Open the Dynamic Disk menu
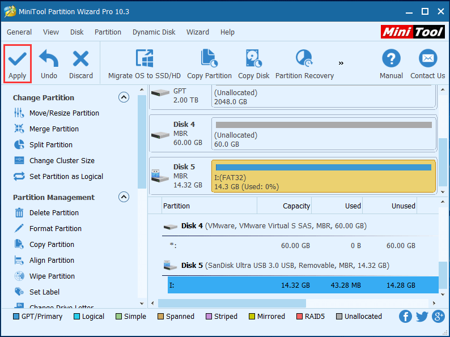This screenshot has width=450, height=337. 154,32
